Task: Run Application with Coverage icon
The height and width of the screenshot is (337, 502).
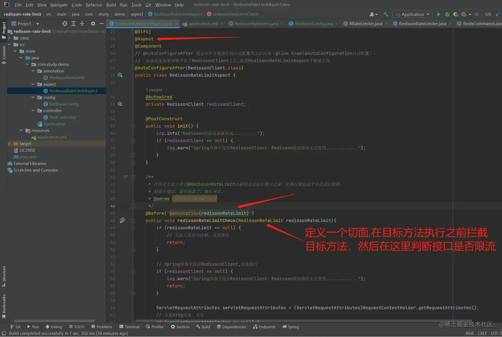Action: (x=456, y=14)
